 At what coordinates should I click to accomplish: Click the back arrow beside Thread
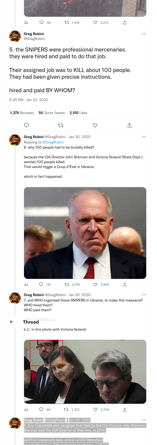[x=12, y=322]
